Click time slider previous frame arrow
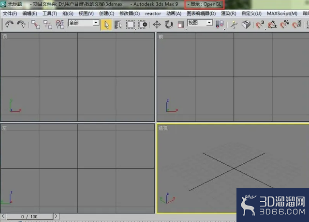 [x=3, y=216]
